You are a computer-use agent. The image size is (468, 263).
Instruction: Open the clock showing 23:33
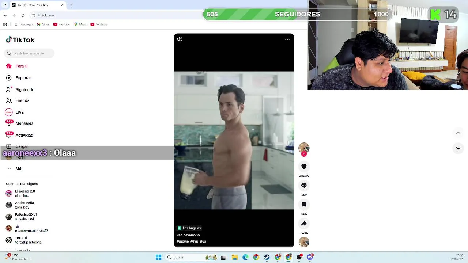click(457, 257)
